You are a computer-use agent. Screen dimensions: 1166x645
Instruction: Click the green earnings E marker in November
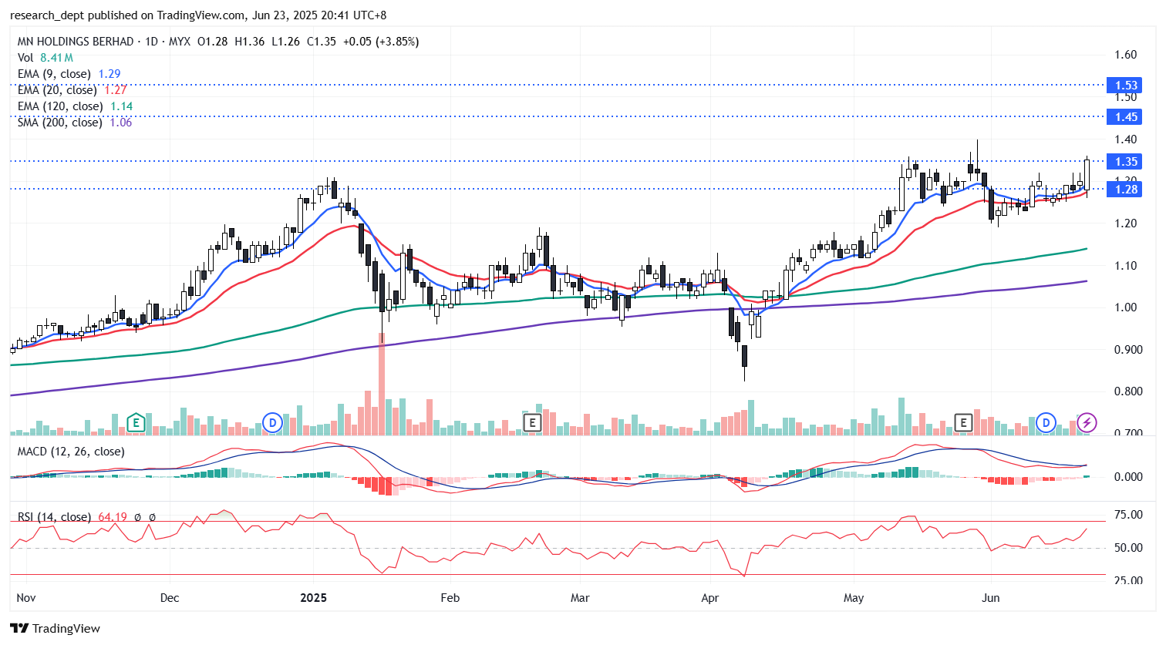[136, 422]
